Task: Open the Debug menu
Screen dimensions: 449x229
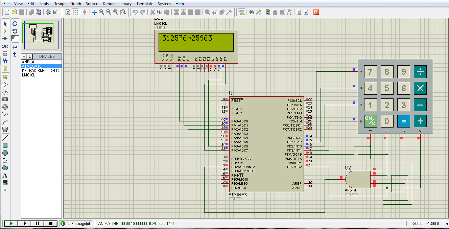Action: click(x=109, y=4)
